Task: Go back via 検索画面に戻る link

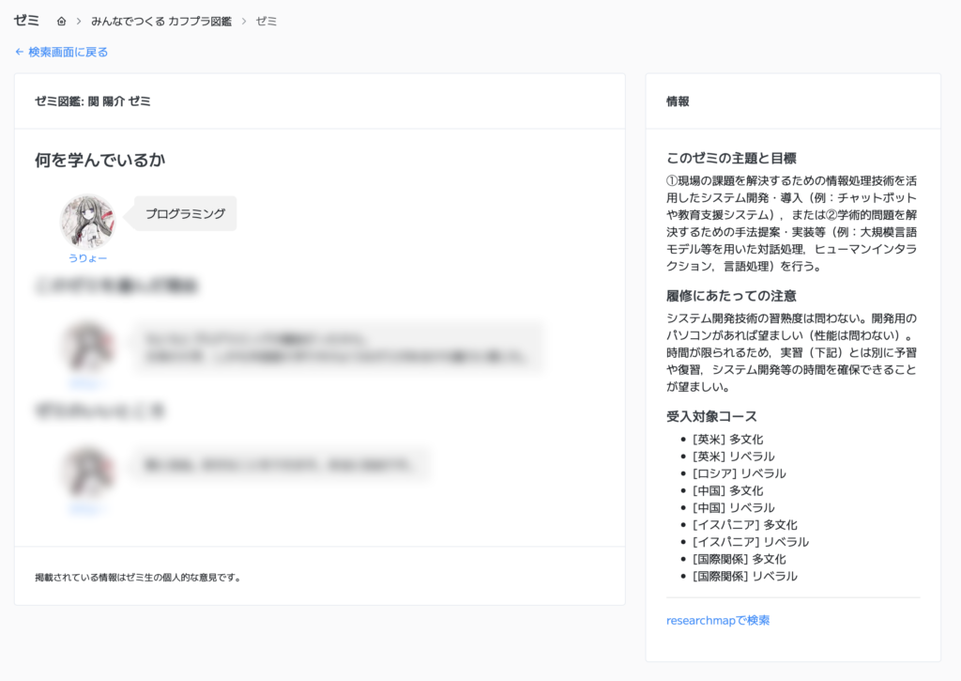Action: point(62,52)
